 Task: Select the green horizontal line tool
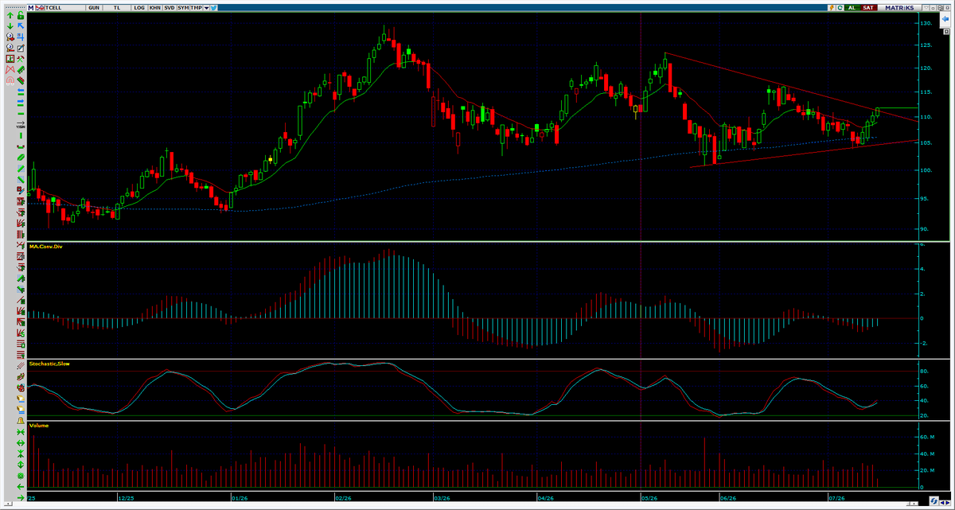[21, 114]
